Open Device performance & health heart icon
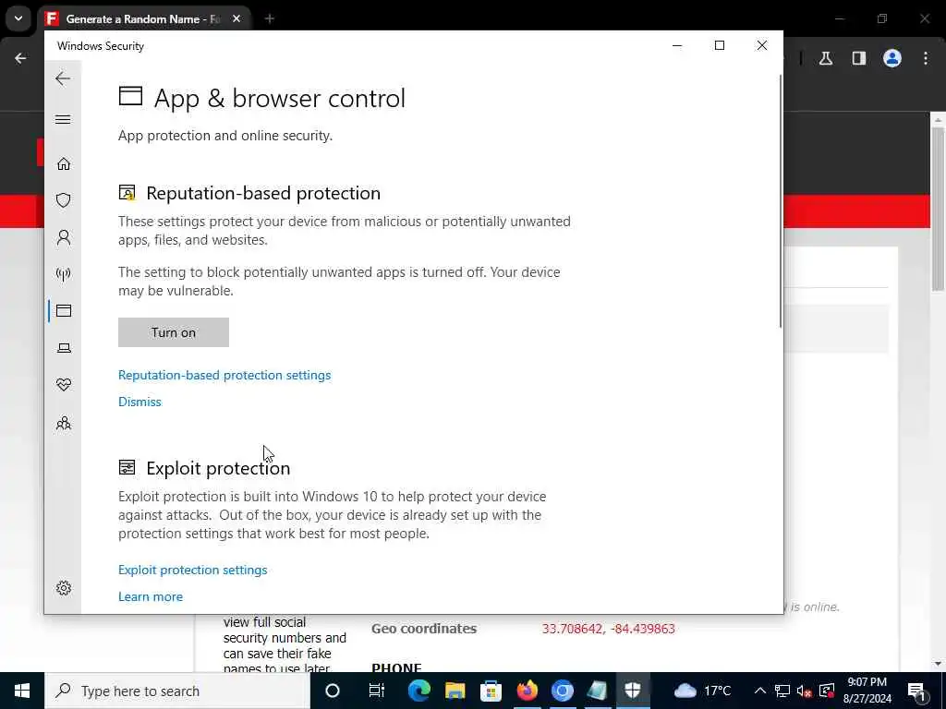The height and width of the screenshot is (709, 946). point(64,385)
